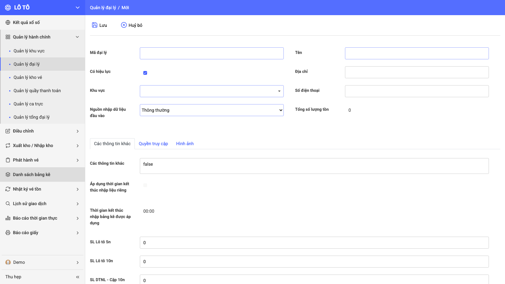Open the Hình ảnh tab
The height and width of the screenshot is (284, 505).
coord(185,144)
